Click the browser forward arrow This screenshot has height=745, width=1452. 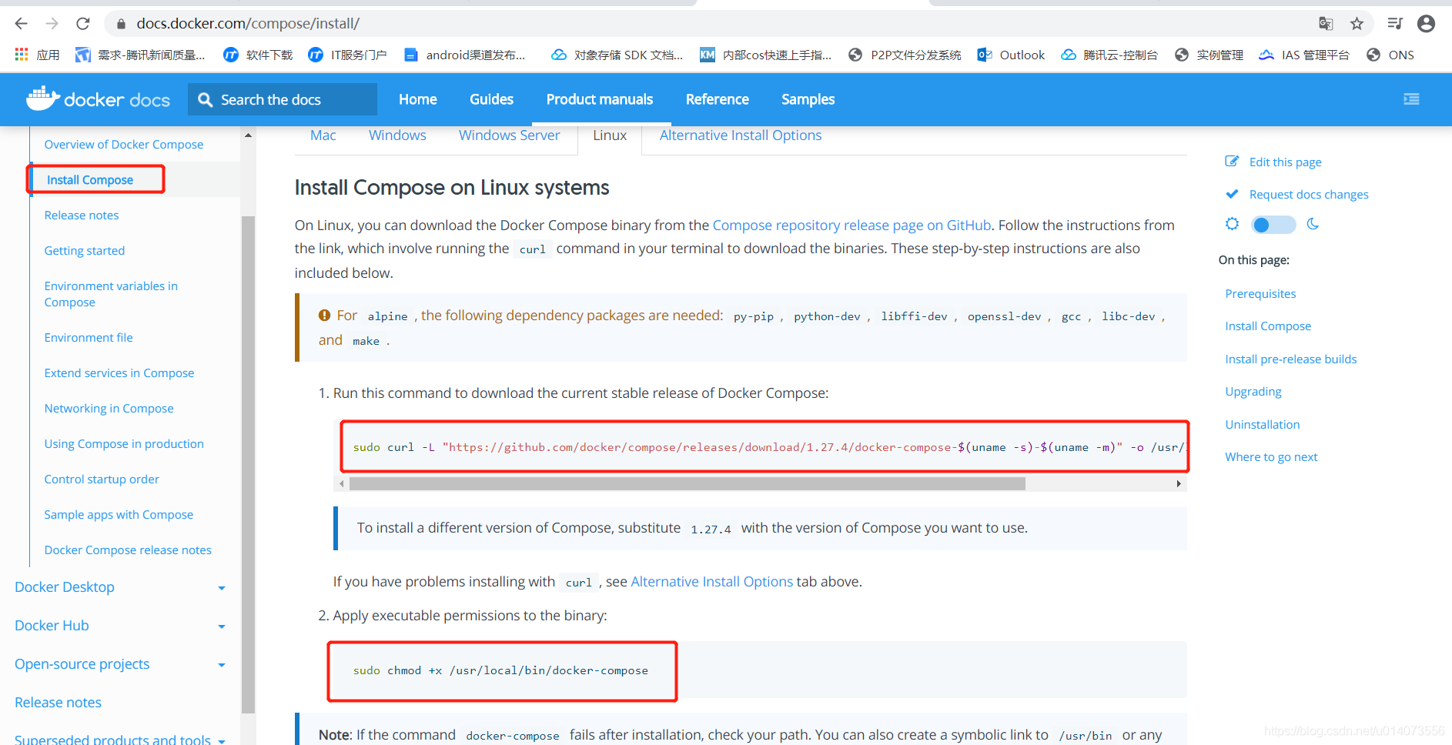coord(52,24)
